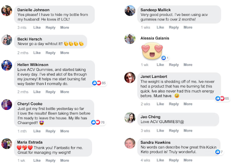Open More menu under Janet Lambert's comment
The width and height of the screenshot is (231, 165).
188,104
